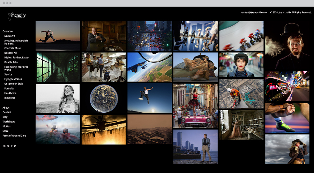
Task: Open the crop duster silhouette photo
Action: click(104, 129)
